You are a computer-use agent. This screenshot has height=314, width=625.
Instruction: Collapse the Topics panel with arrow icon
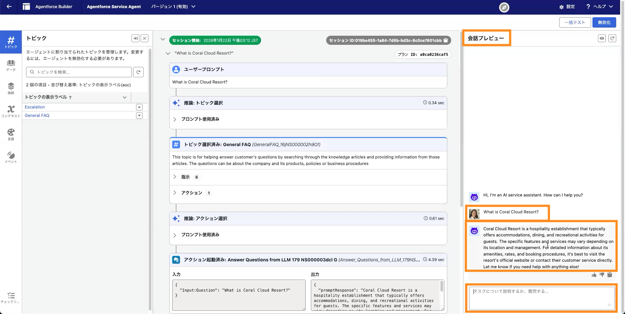tap(135, 38)
